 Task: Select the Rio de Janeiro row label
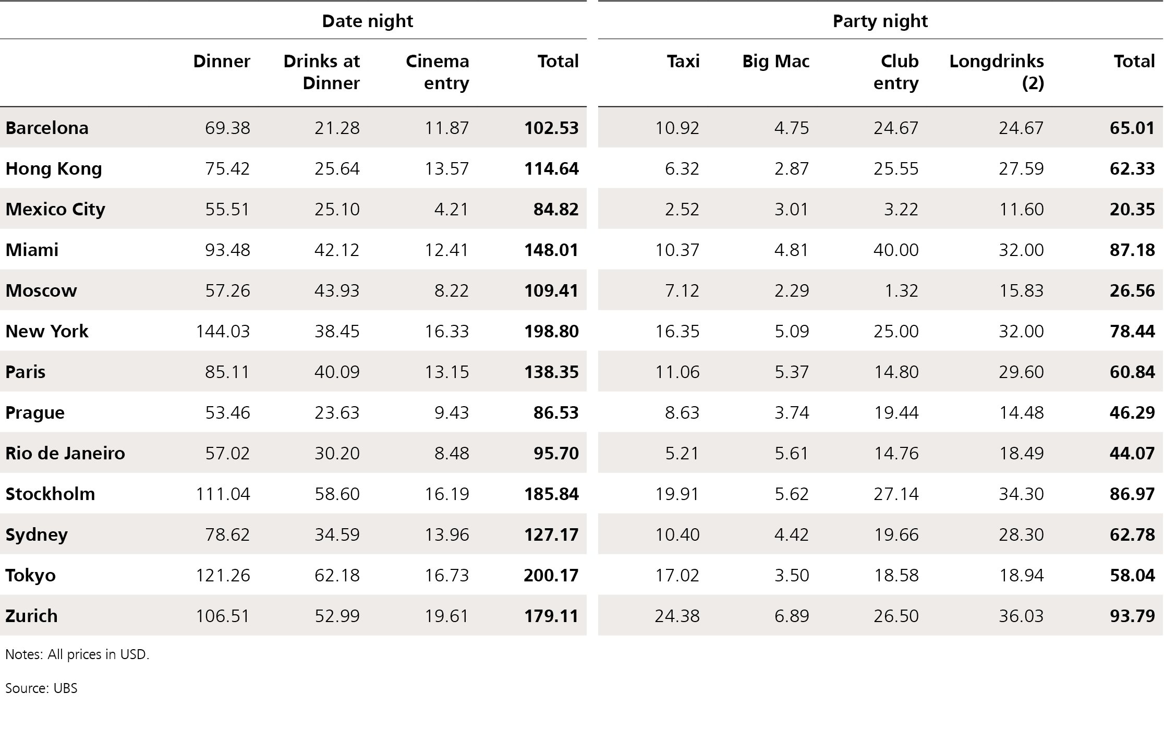pyautogui.click(x=65, y=453)
